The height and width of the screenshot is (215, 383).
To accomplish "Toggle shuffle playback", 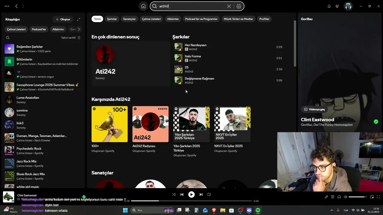I will pyautogui.click(x=174, y=194).
